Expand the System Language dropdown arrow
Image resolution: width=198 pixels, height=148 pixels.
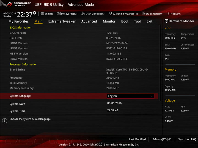pyautogui.click(x=151, y=96)
